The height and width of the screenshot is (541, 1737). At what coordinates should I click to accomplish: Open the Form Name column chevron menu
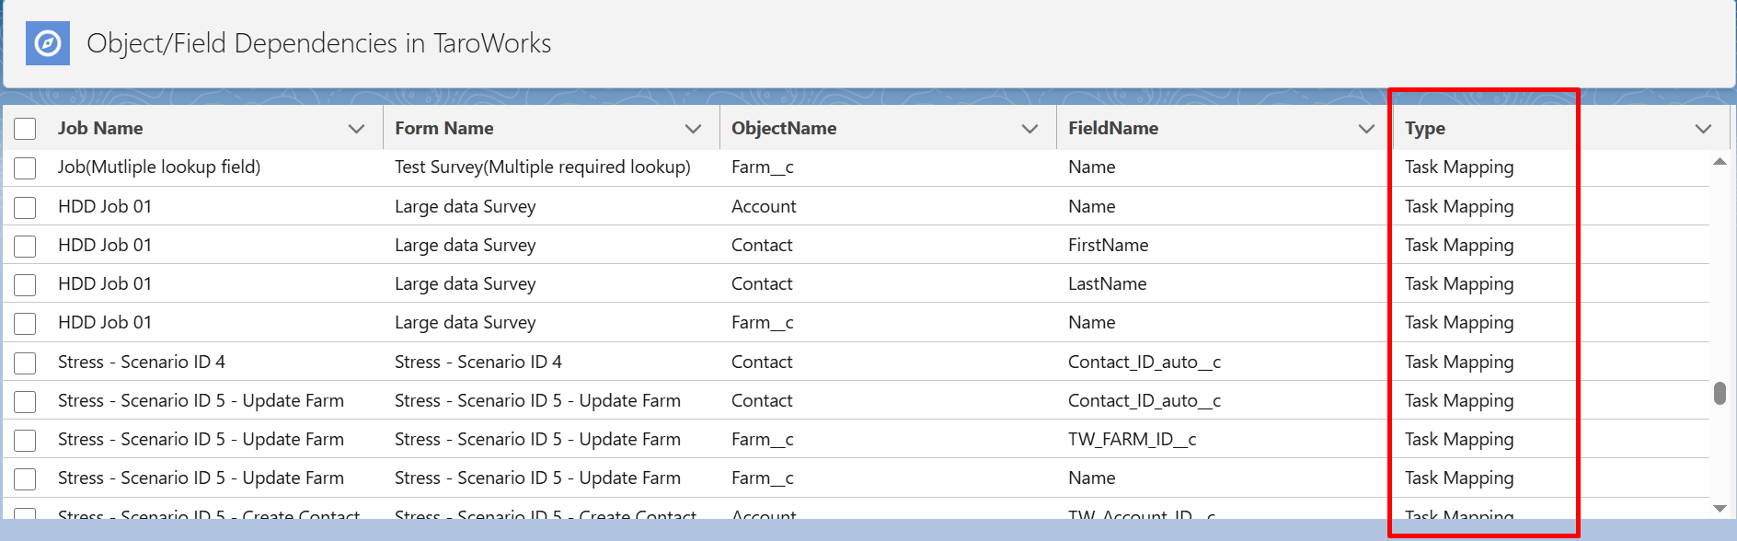click(x=693, y=129)
